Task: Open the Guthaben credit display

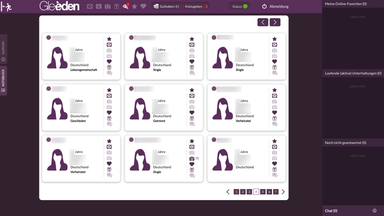Action: tap(181, 6)
